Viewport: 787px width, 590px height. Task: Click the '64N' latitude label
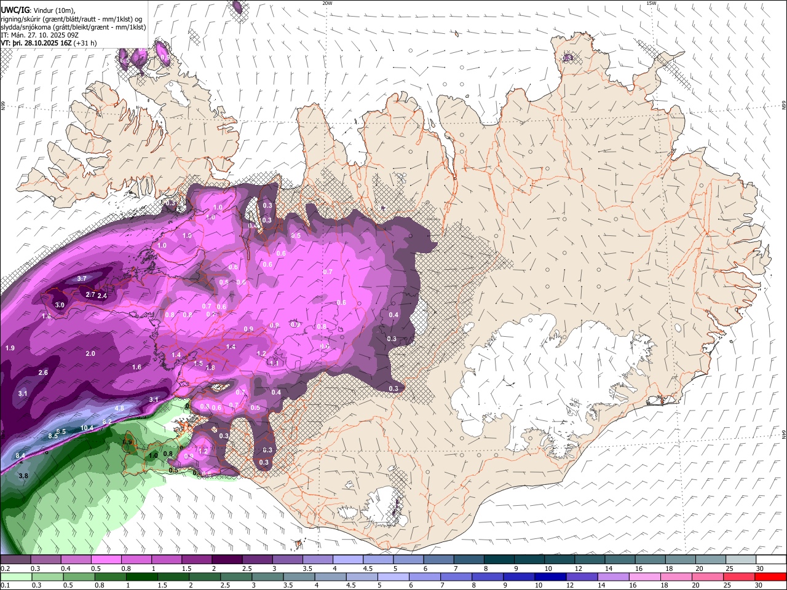pos(784,434)
